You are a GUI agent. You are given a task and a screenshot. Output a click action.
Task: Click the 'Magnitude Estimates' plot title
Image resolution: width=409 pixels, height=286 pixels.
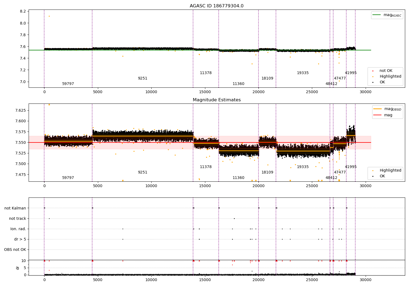pos(217,100)
